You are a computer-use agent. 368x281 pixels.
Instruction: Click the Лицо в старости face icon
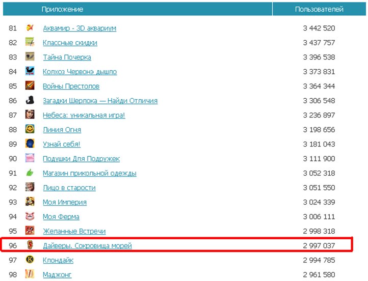tap(30, 187)
